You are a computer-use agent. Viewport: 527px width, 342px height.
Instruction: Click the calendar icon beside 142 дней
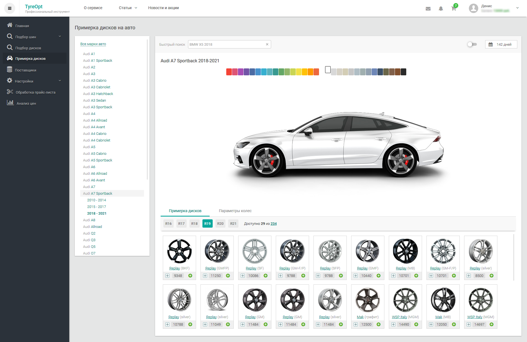[x=491, y=44]
